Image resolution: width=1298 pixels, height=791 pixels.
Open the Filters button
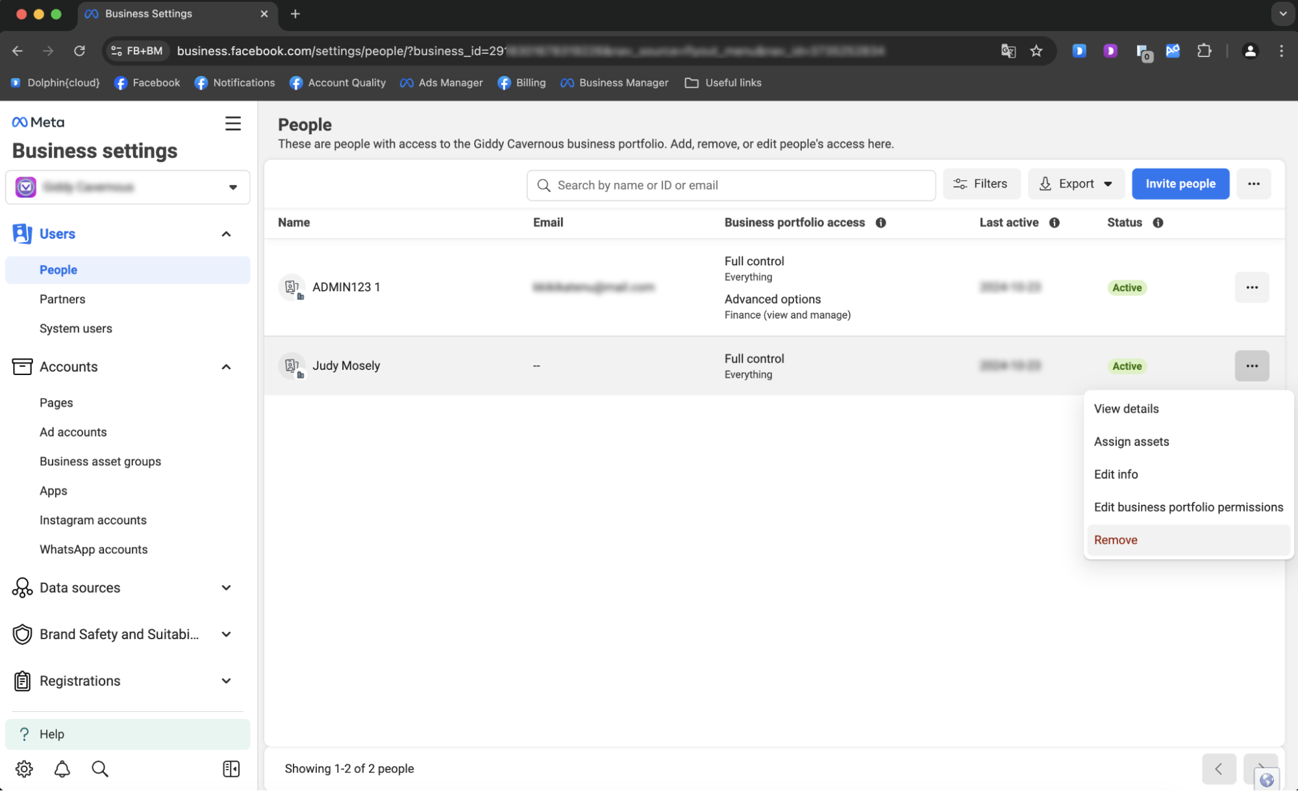tap(980, 184)
